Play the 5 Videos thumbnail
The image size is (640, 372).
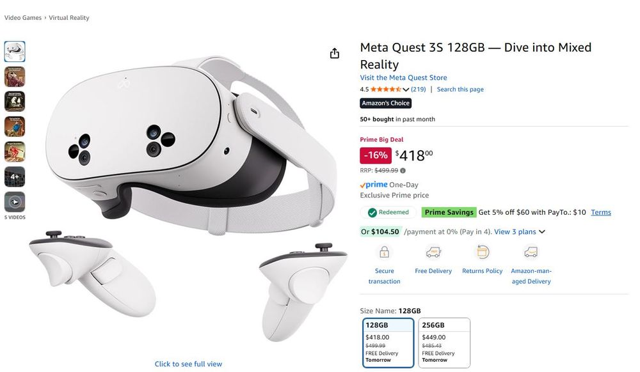coord(15,202)
